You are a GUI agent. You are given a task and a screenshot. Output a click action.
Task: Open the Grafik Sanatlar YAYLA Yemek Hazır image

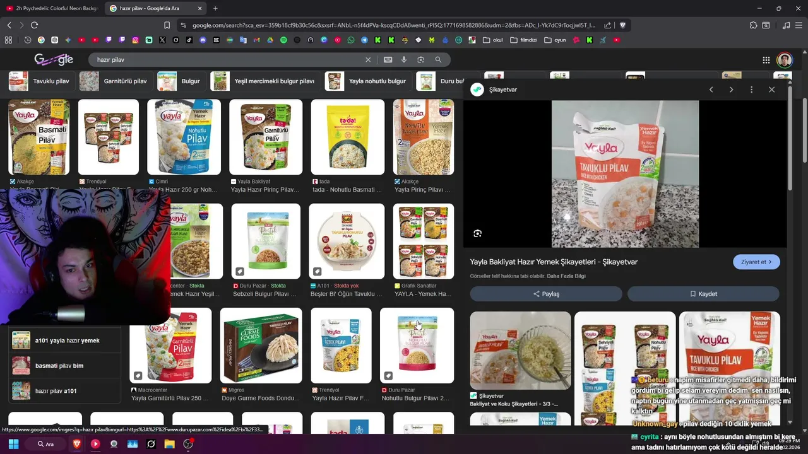pyautogui.click(x=423, y=241)
